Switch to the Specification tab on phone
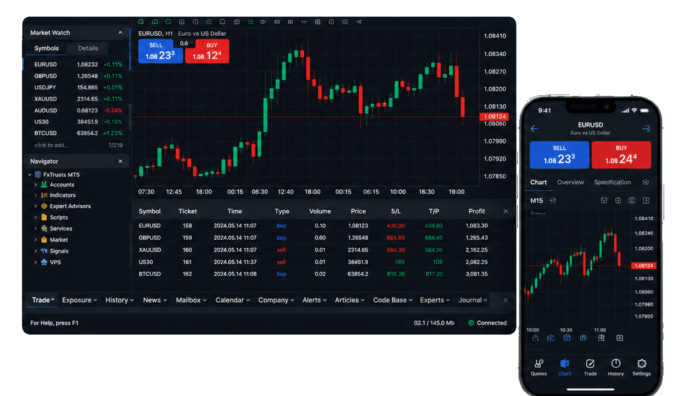This screenshot has height=396, width=684. click(x=612, y=182)
